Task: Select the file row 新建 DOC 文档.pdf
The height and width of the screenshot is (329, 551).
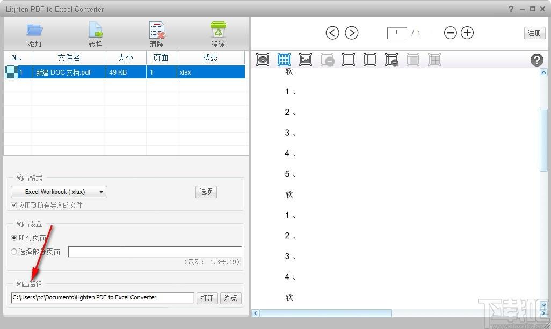Action: (x=125, y=72)
